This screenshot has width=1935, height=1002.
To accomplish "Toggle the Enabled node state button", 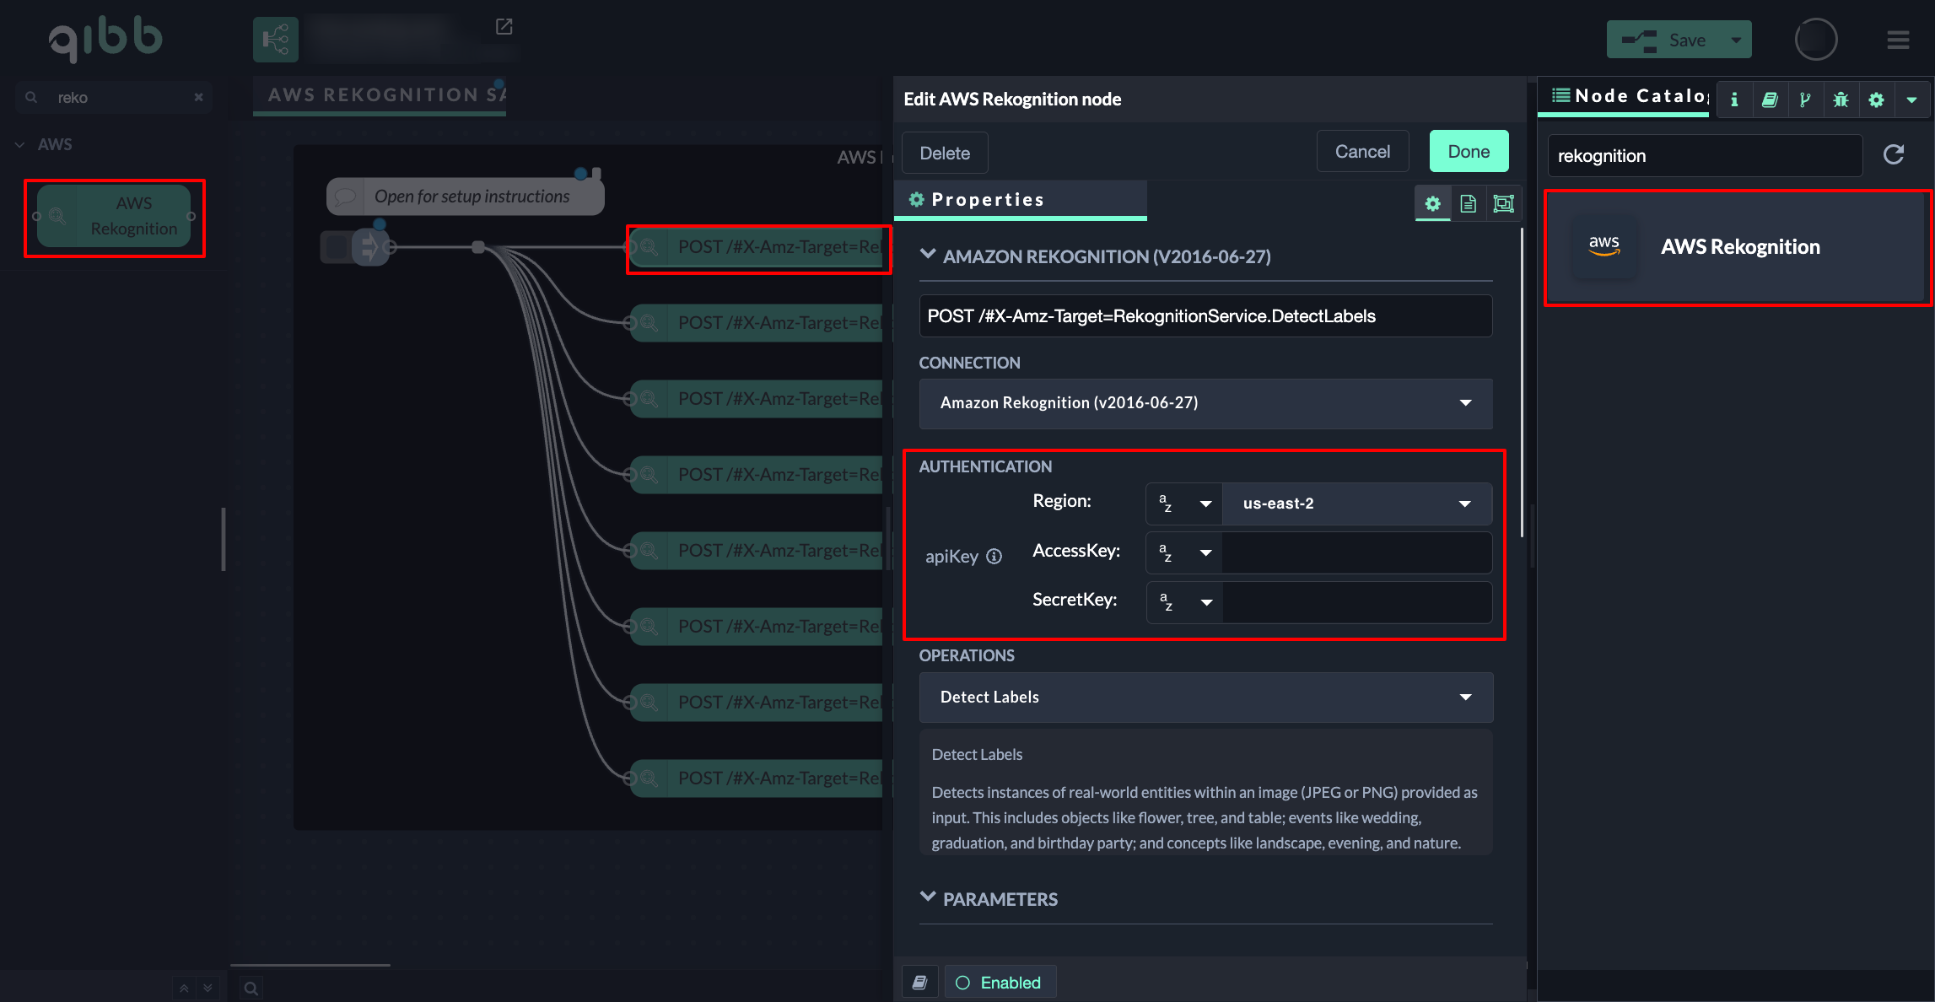I will 1000,983.
